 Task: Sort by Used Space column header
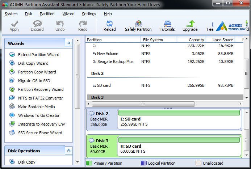point(221,40)
